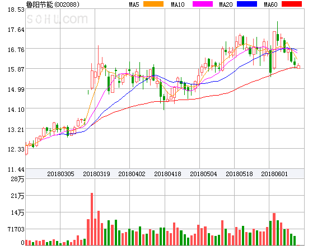Click the 20180305 date label
The height and width of the screenshot is (246, 336).
coord(60,174)
